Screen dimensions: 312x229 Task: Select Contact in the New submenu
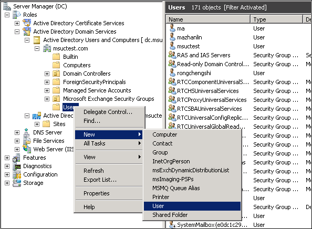192,143
